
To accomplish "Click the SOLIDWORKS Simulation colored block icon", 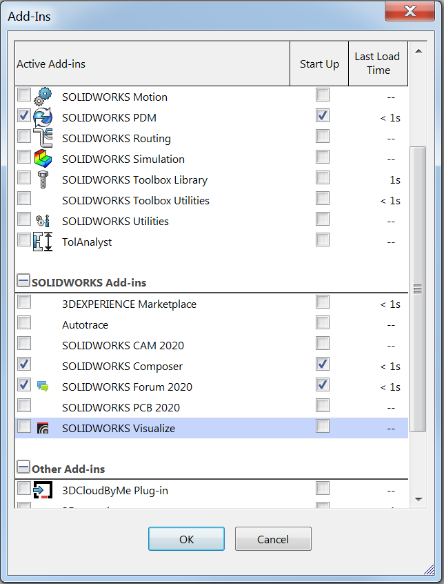I will tap(43, 159).
